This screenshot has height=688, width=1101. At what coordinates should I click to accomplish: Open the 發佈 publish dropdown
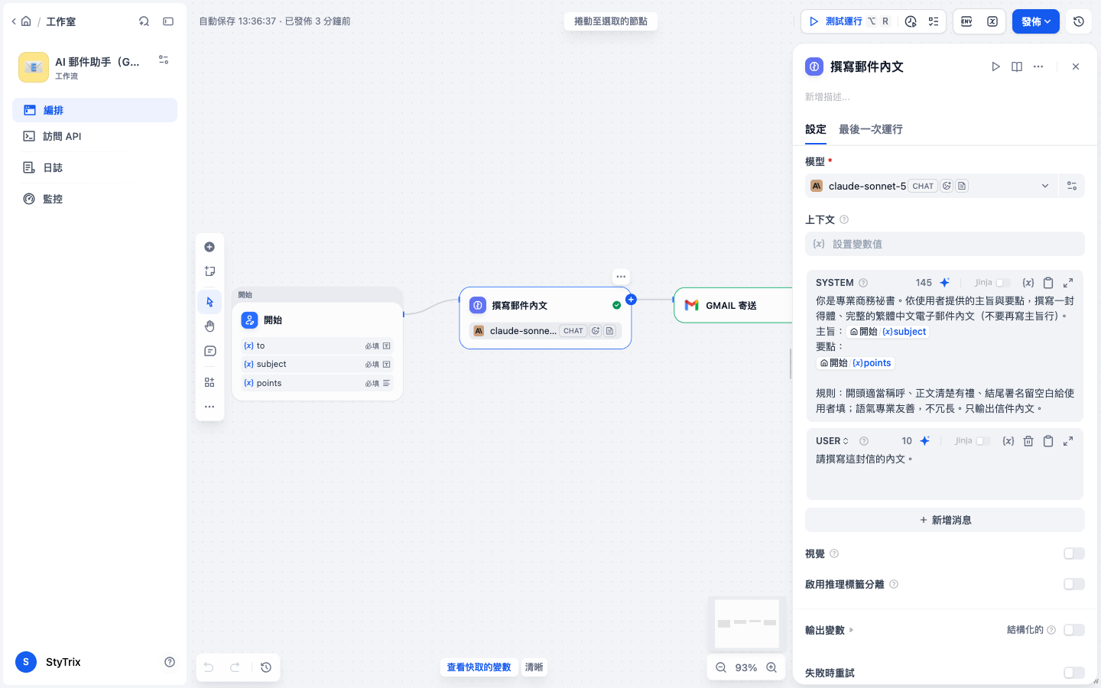coord(1036,21)
